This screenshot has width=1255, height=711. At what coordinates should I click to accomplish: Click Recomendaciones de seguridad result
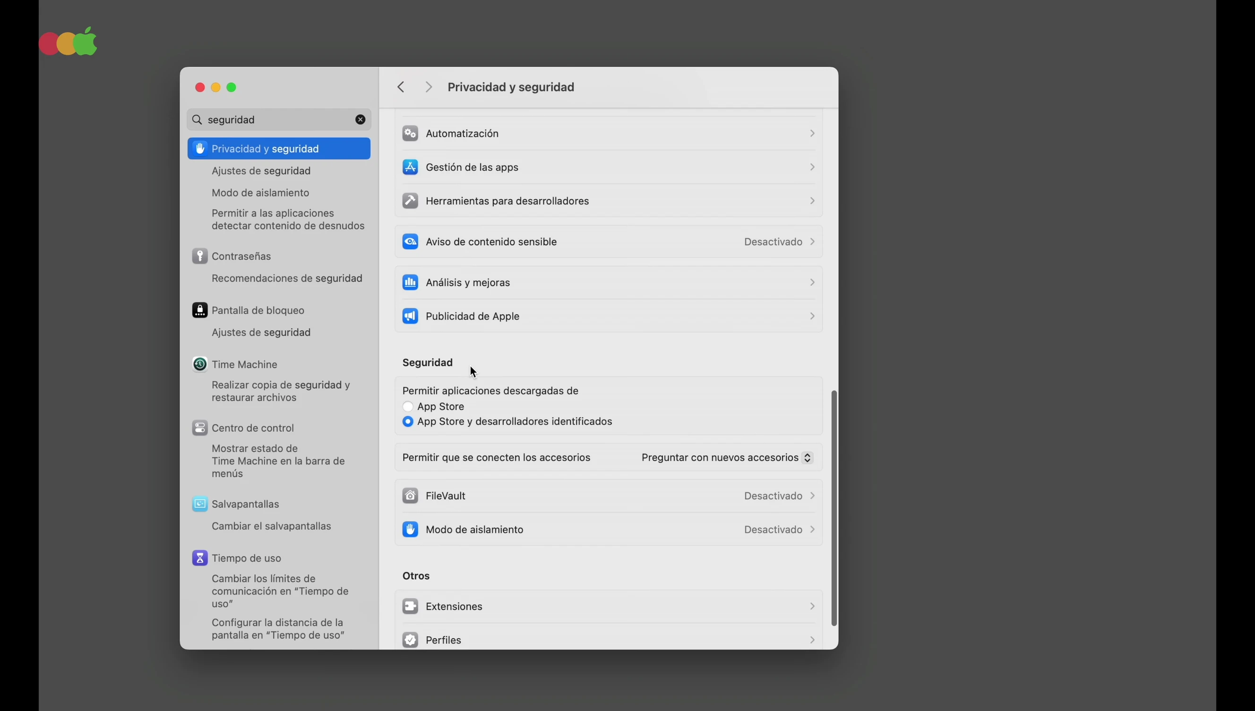(x=287, y=278)
